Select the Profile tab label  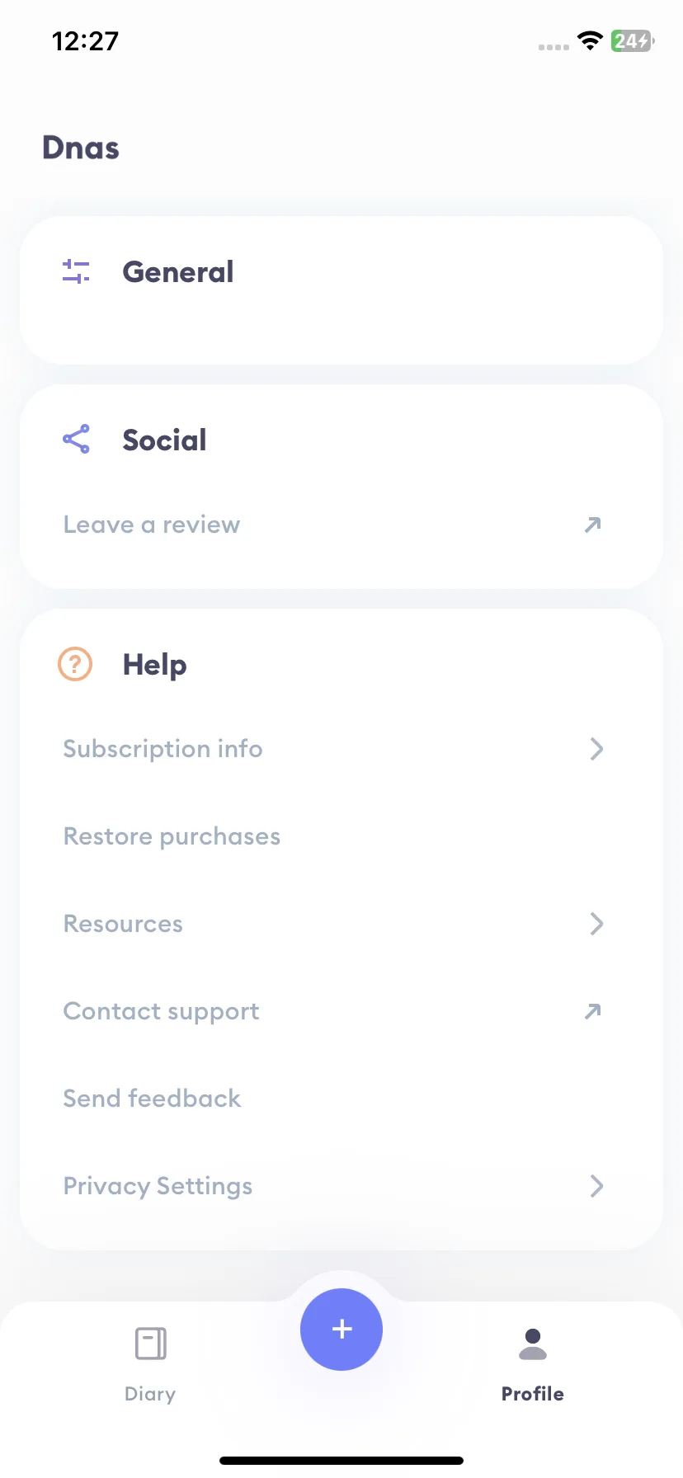pos(533,1394)
